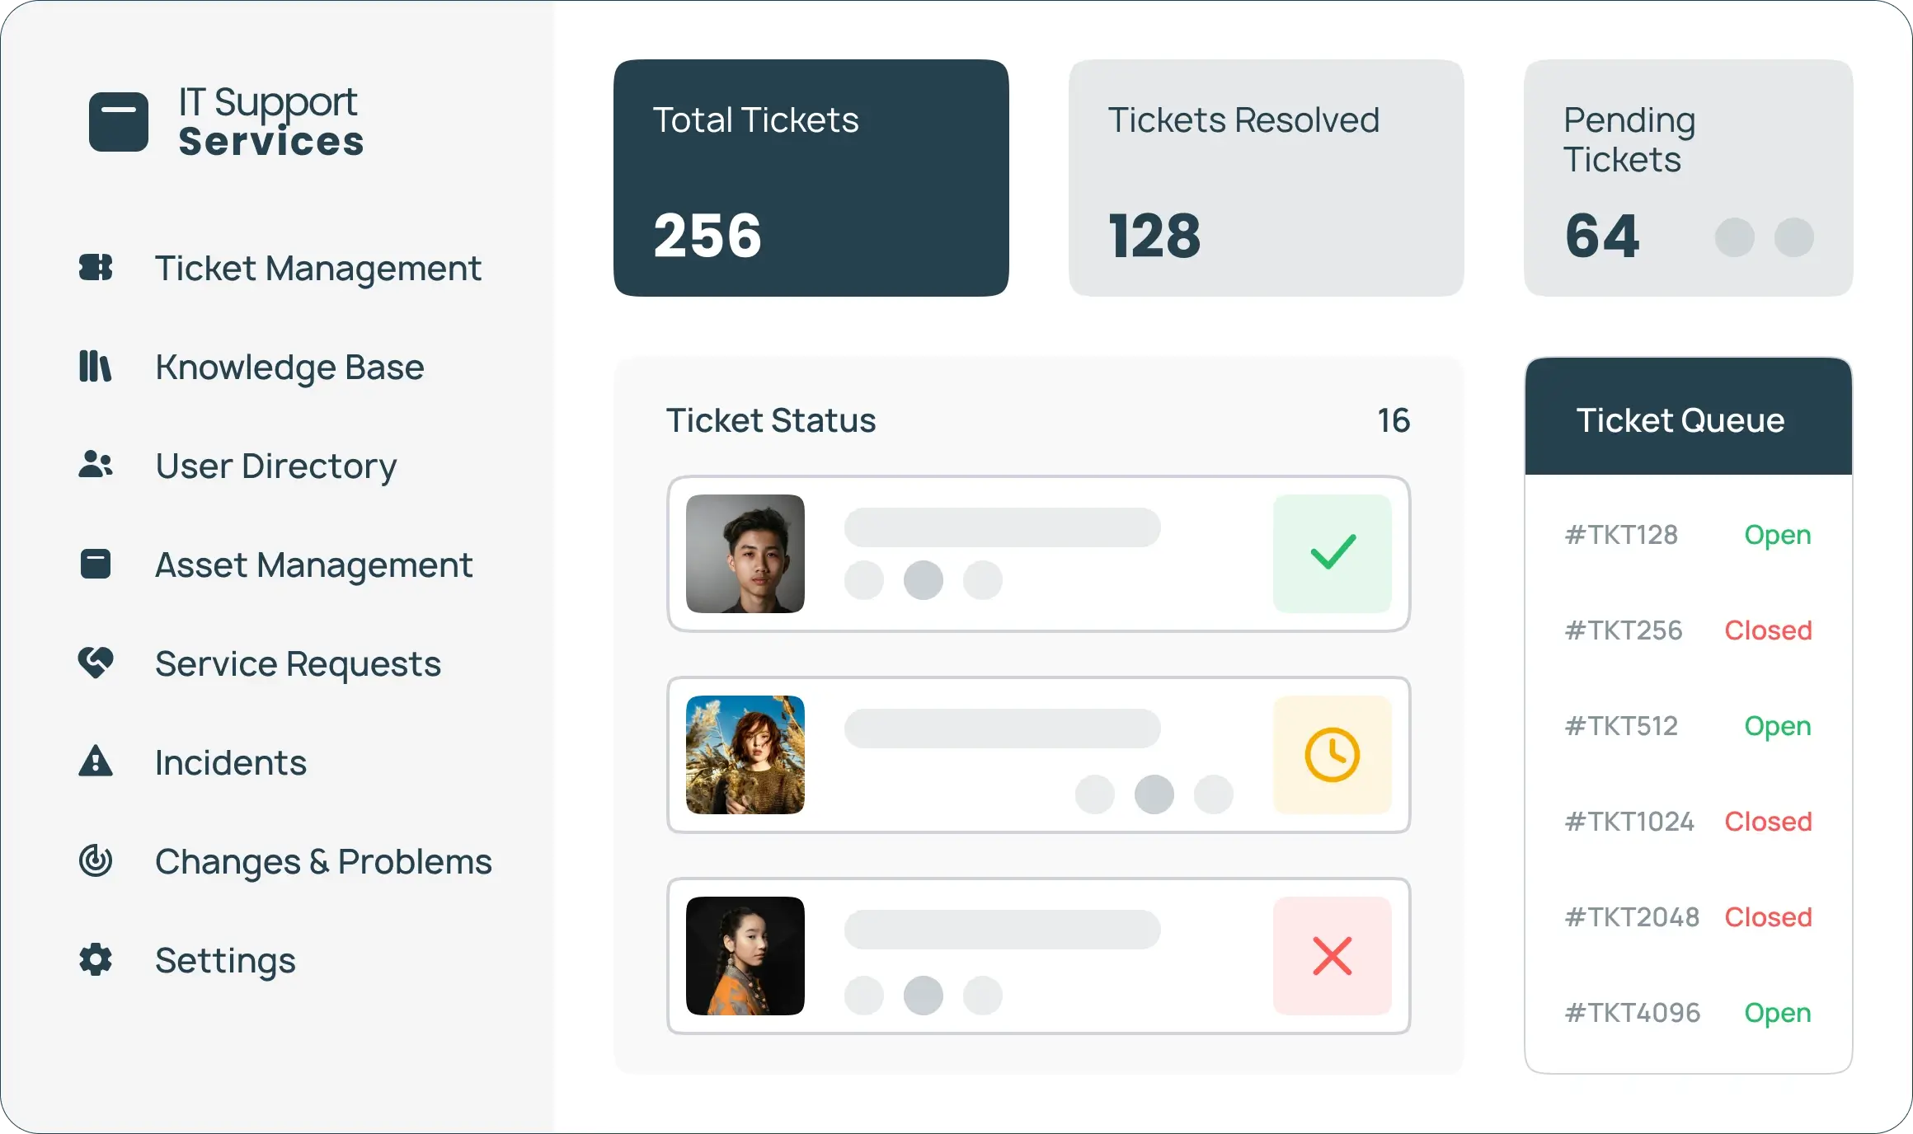The image size is (1913, 1134).
Task: Open the Incidents menu item
Action: [x=231, y=762]
